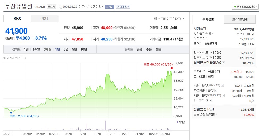Open help icon beside PER EPS(2025.12)
Image resolution: width=261 pixels, height=140 pixels.
222,85
